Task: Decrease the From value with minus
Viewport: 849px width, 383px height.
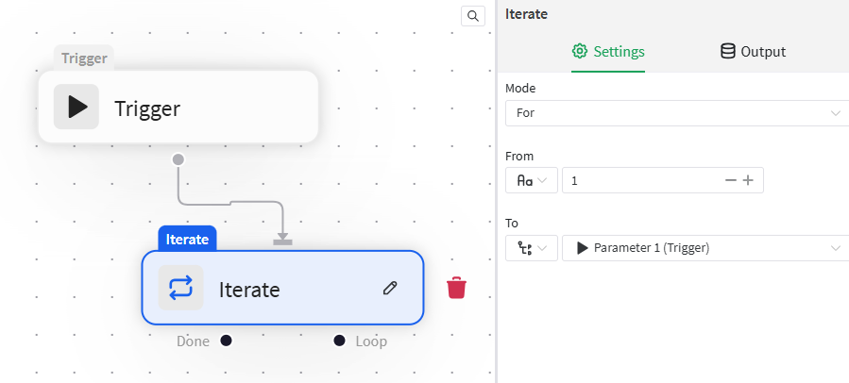Action: point(730,180)
